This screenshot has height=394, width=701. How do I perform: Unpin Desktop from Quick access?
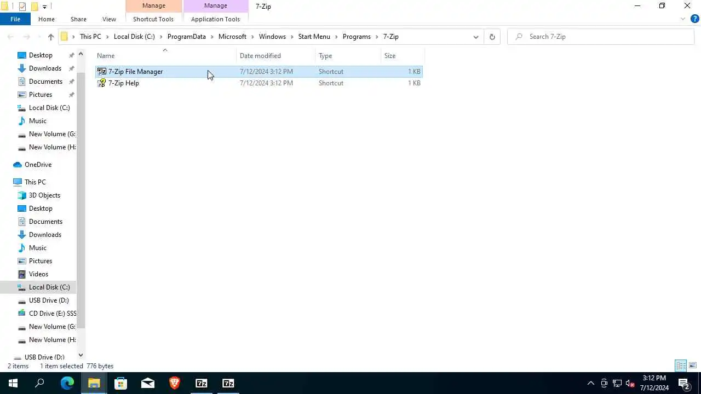point(71,55)
